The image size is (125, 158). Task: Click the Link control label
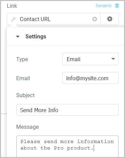[x=12, y=6]
